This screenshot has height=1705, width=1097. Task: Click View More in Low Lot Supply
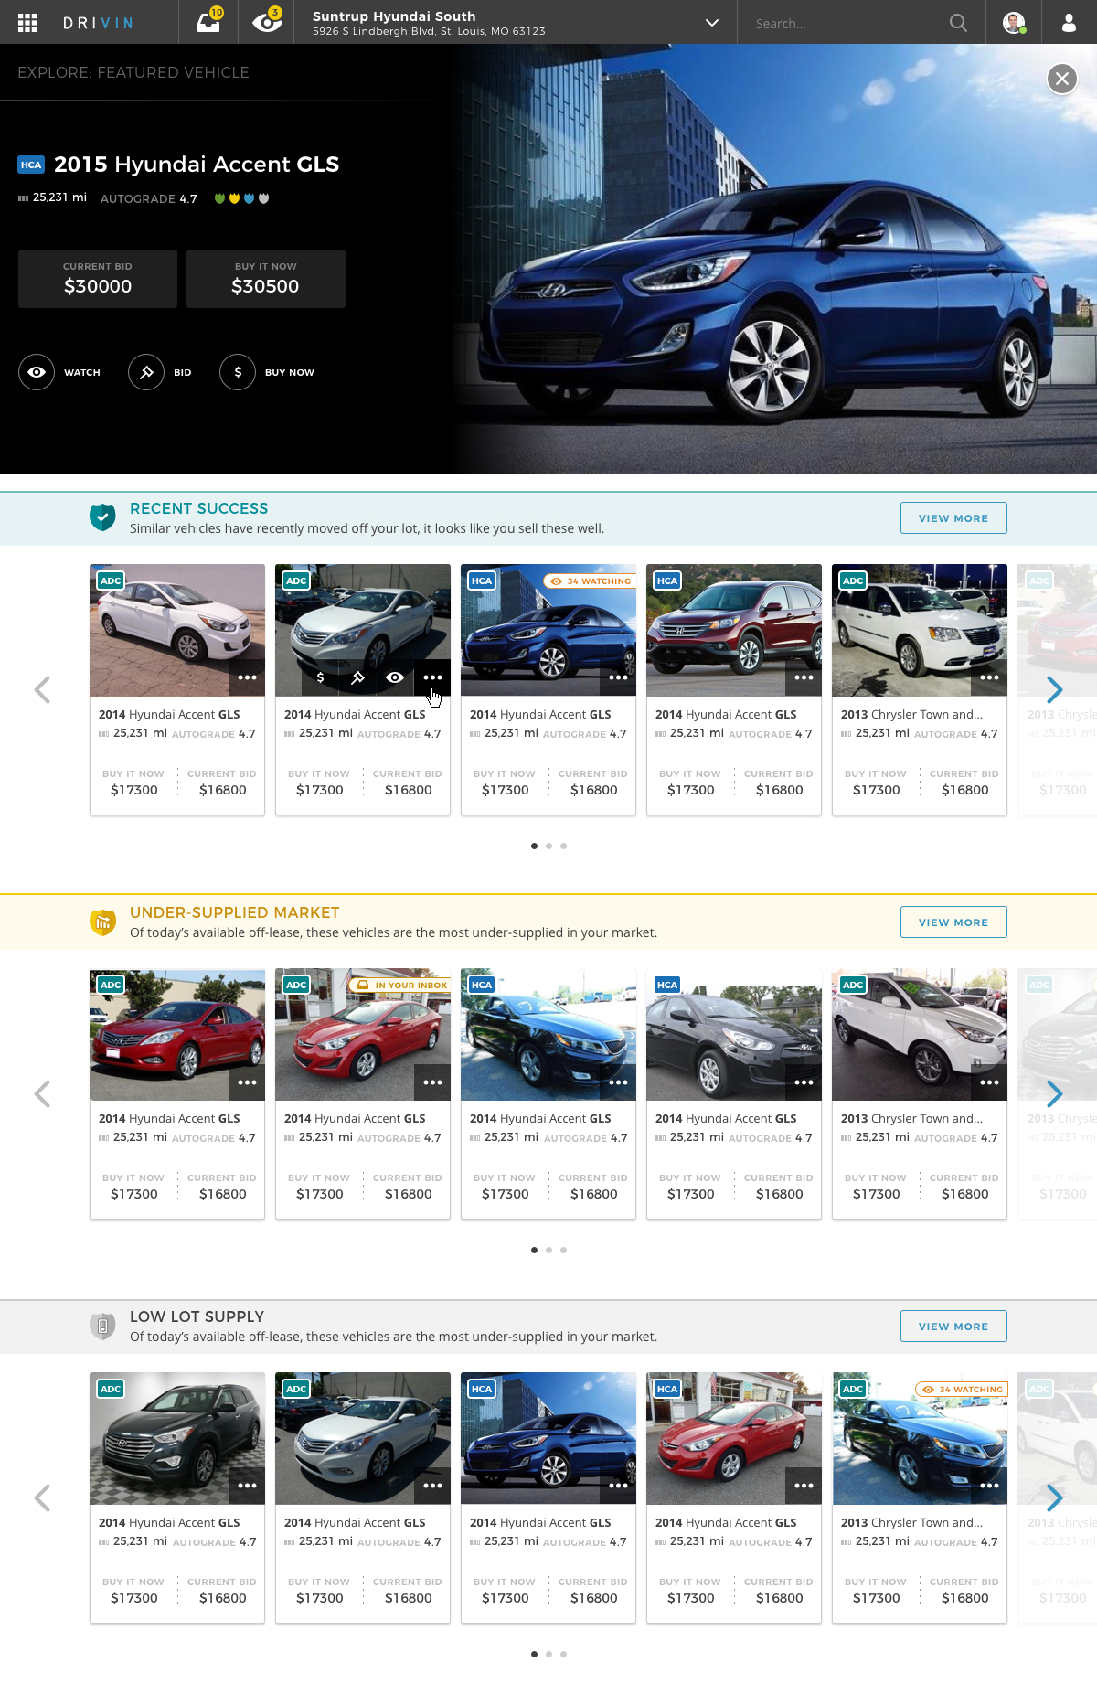(x=953, y=1327)
